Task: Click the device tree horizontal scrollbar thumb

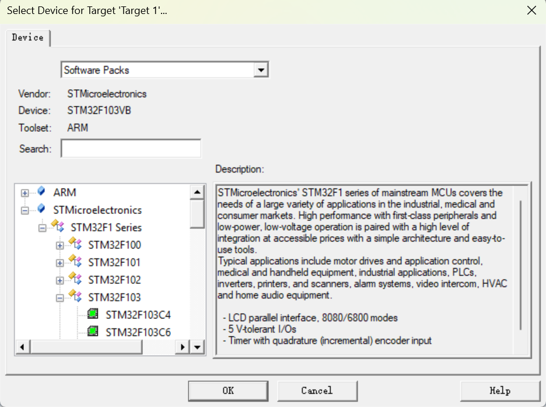Action: [x=86, y=347]
